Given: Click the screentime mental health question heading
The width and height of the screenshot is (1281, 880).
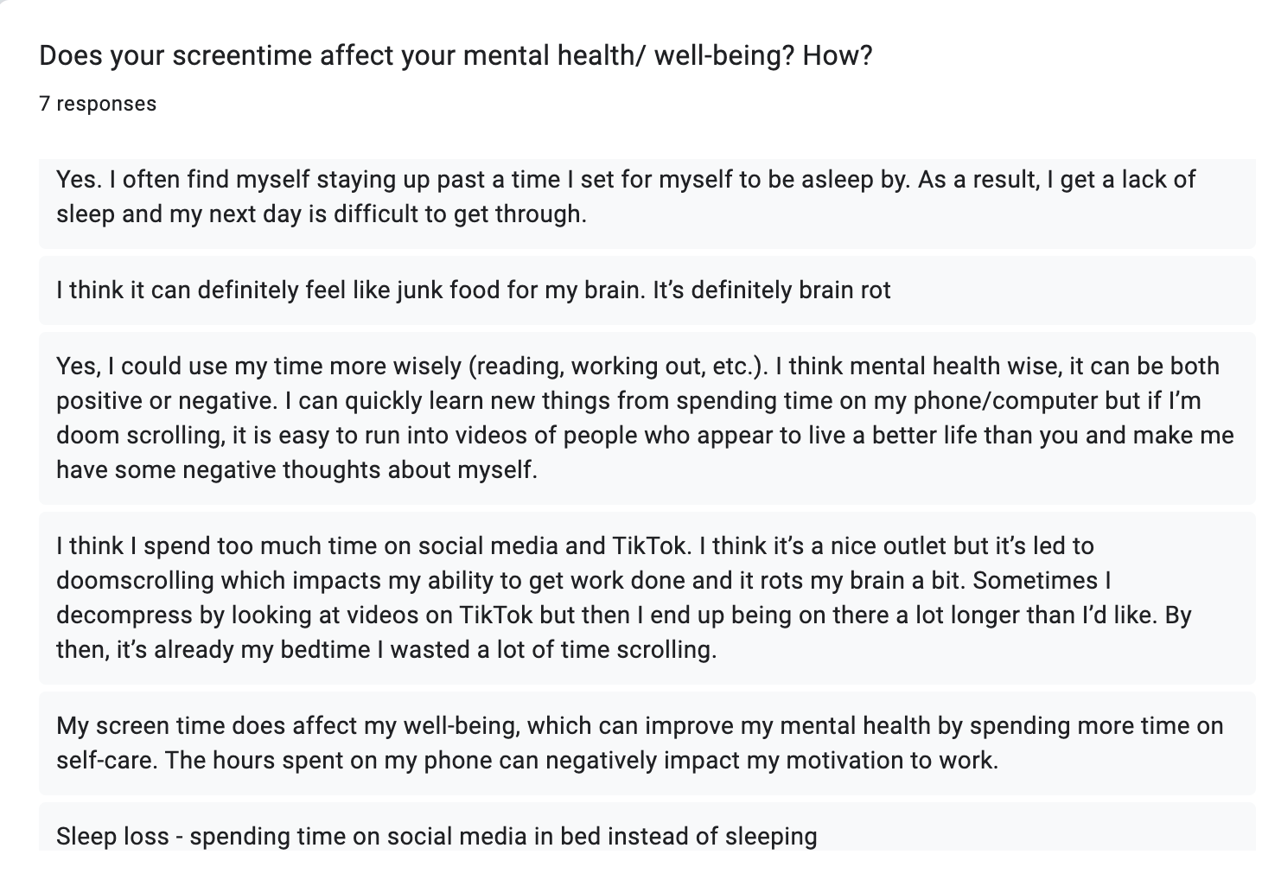Looking at the screenshot, I should (x=456, y=56).
